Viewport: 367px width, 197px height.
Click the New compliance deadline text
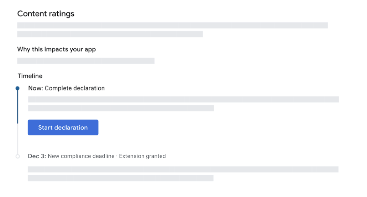click(x=81, y=156)
